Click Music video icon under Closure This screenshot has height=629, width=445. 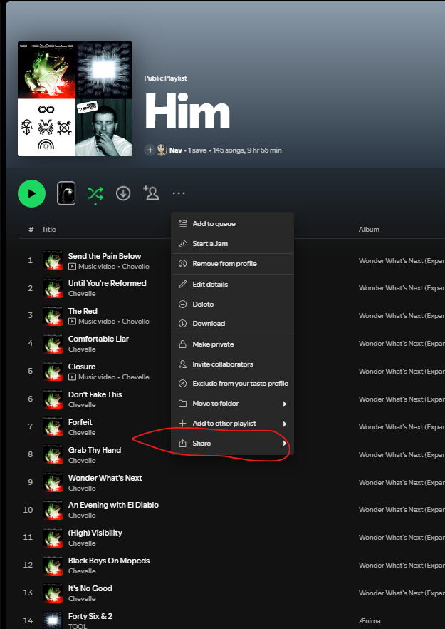pyautogui.click(x=72, y=377)
